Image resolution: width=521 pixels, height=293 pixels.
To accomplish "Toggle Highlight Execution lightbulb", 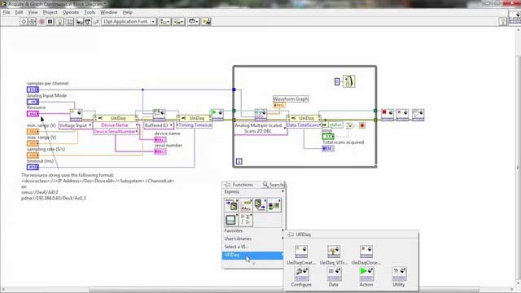I will pos(59,22).
